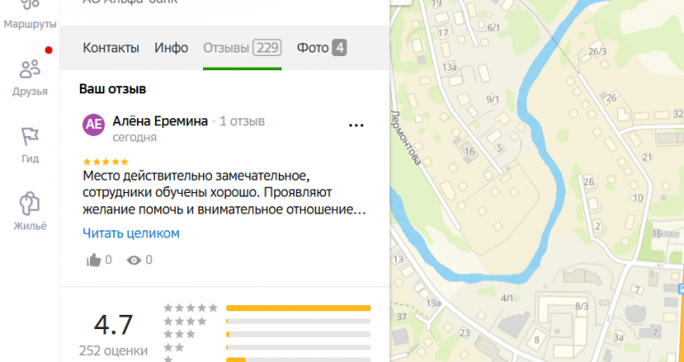Click the 4.7 overall rating

113,325
